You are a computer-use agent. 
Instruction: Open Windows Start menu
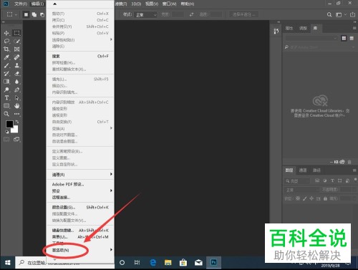tap(7, 263)
